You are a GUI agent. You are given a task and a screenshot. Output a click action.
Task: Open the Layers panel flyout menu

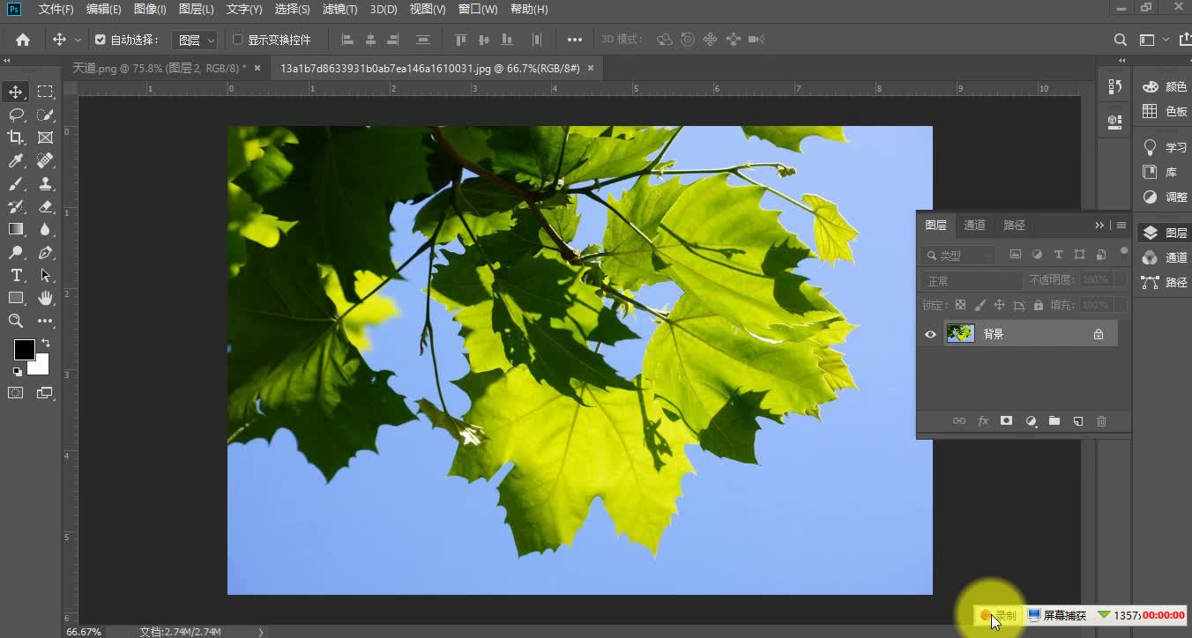pyautogui.click(x=1121, y=226)
